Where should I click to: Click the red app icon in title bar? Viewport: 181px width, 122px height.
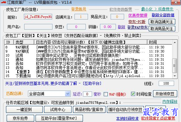click(3, 2)
